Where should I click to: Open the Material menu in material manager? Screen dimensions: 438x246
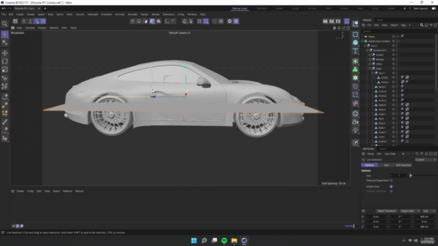pos(67,191)
